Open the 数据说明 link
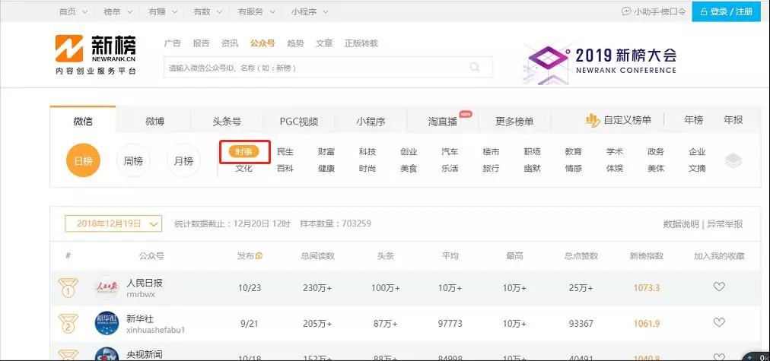The image size is (770, 361). click(x=681, y=224)
